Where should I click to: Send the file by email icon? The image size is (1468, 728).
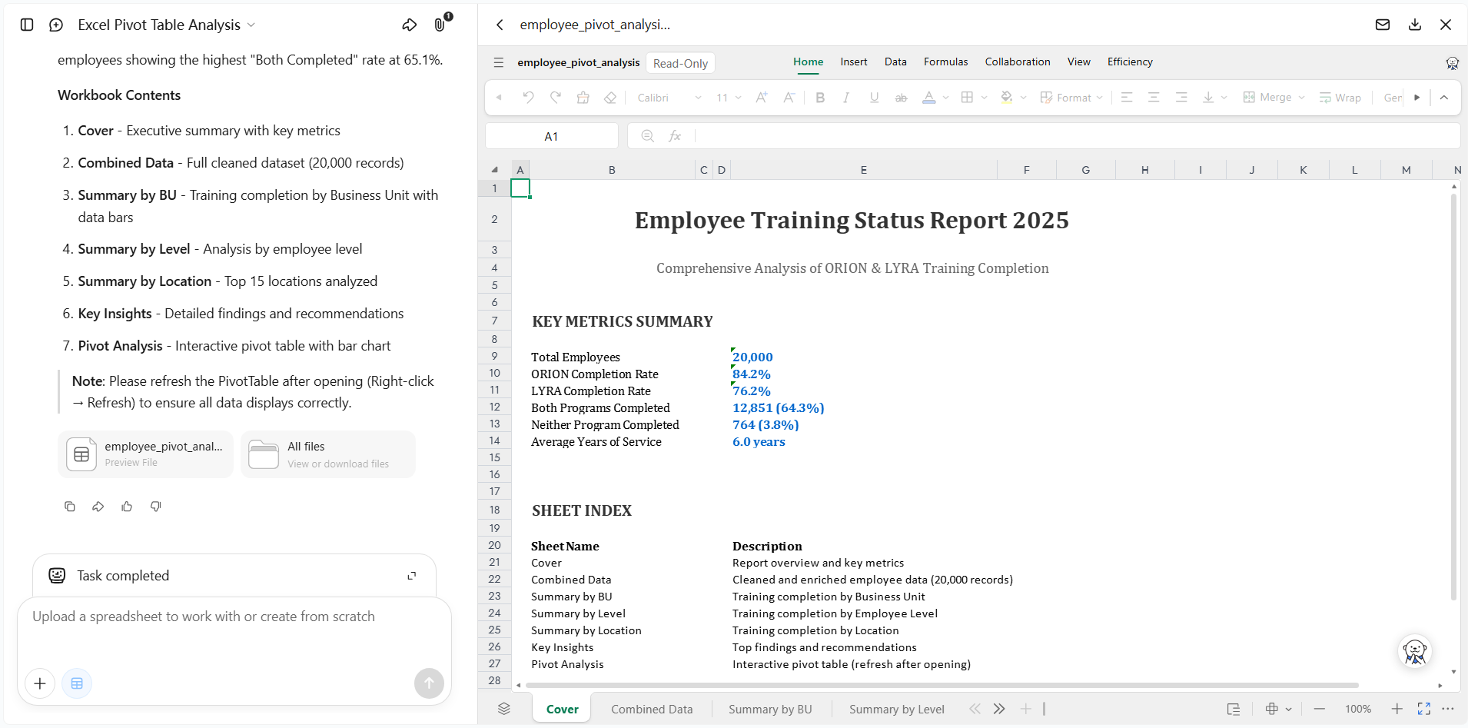click(x=1383, y=25)
